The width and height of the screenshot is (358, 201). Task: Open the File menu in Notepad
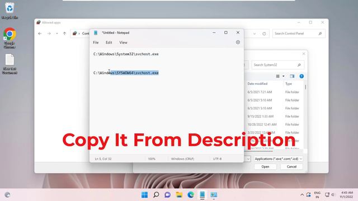[96, 42]
